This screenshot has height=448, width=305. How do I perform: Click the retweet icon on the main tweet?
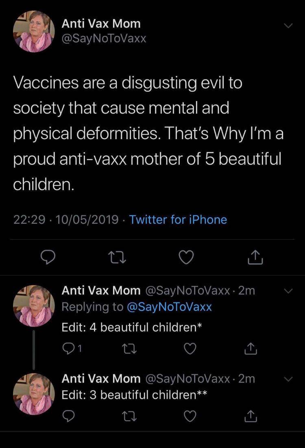coord(117,257)
